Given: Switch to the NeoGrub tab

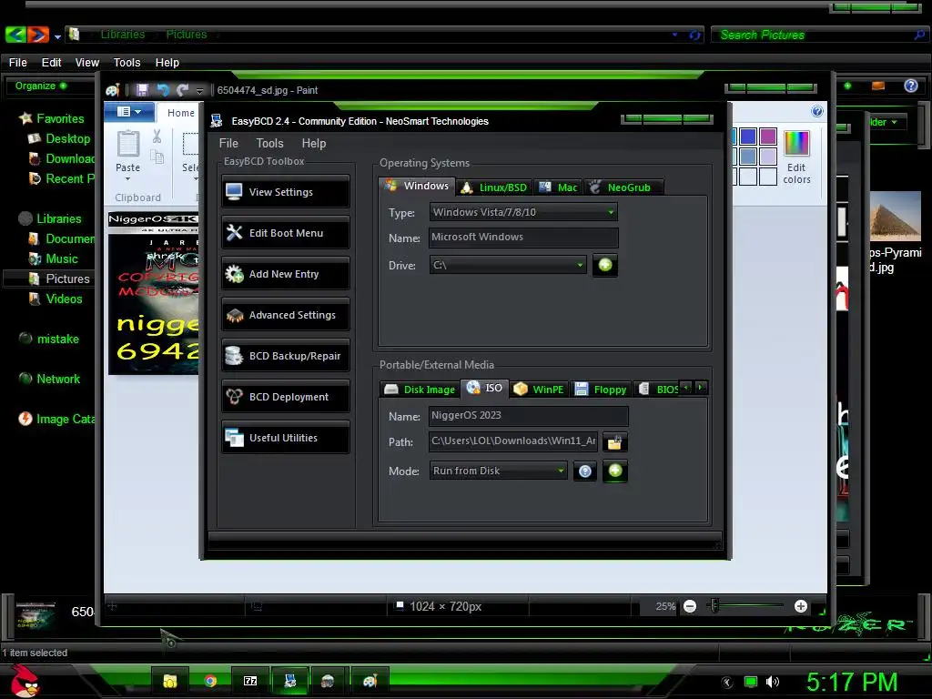Looking at the screenshot, I should 623,187.
